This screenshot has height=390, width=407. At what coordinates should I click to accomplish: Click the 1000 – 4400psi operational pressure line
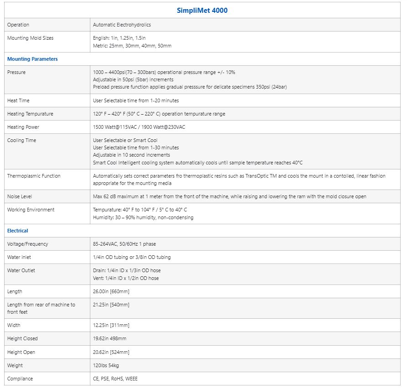click(x=164, y=72)
